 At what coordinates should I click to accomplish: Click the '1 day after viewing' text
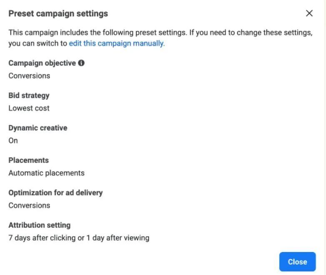(x=120, y=238)
